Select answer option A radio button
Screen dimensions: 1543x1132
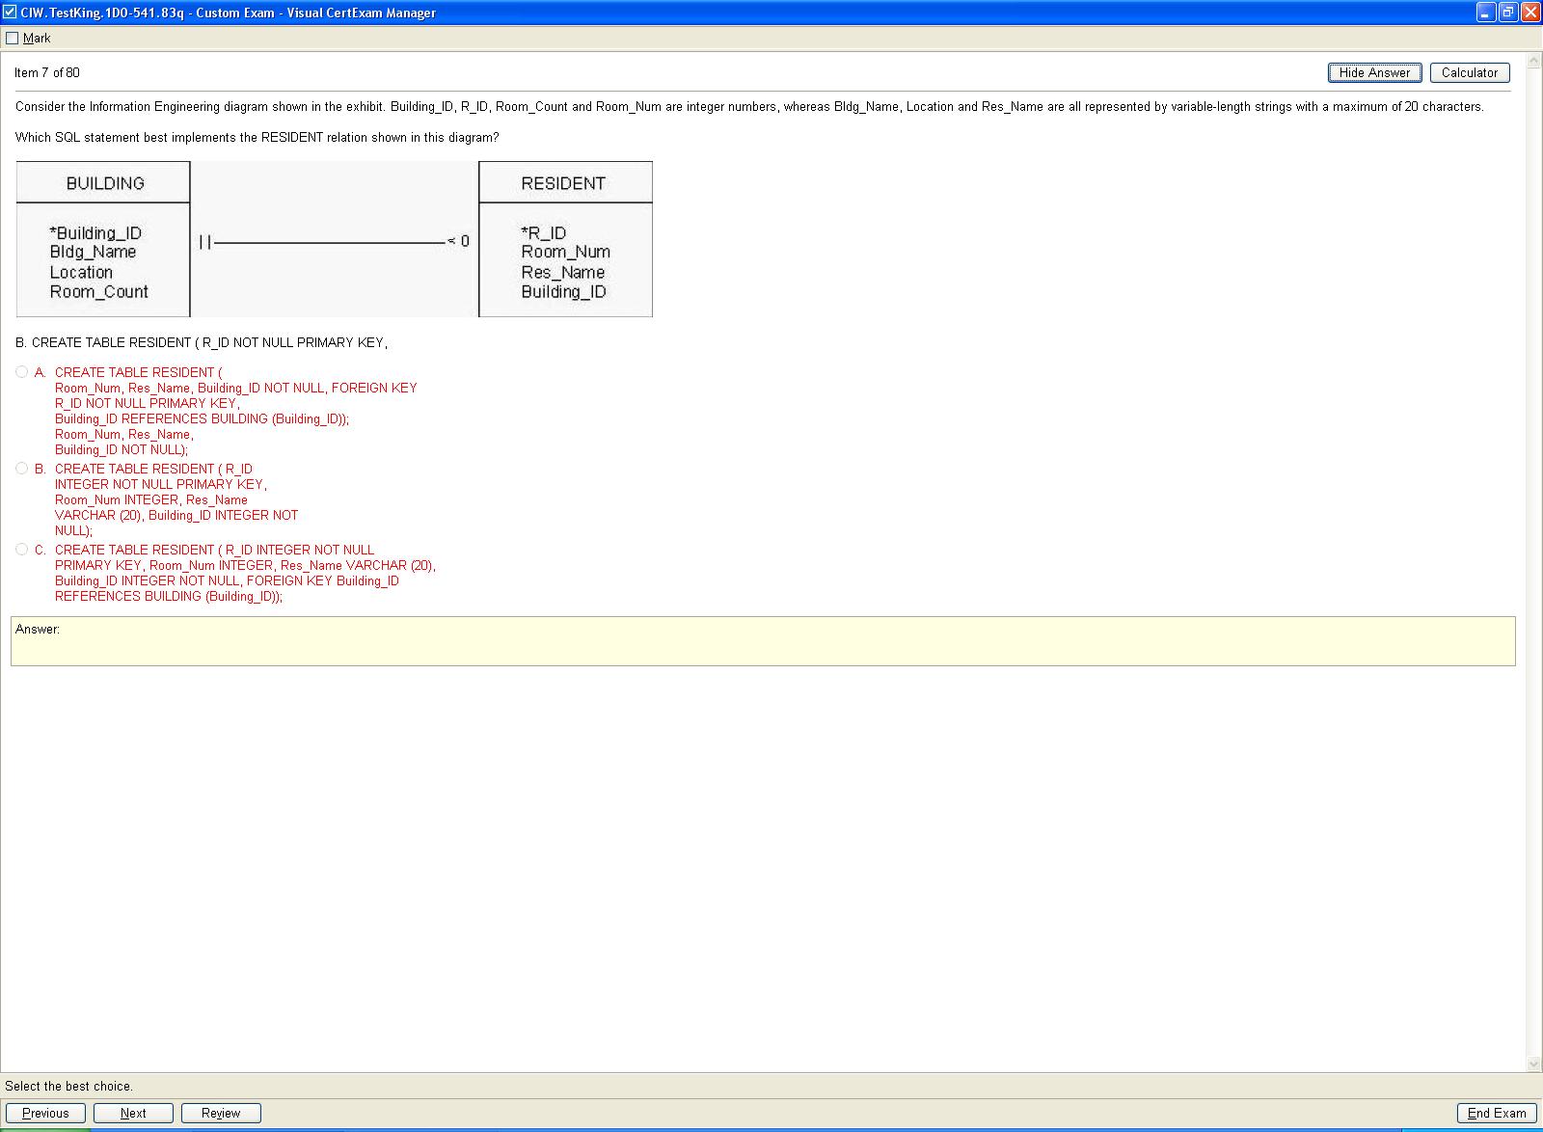(22, 372)
